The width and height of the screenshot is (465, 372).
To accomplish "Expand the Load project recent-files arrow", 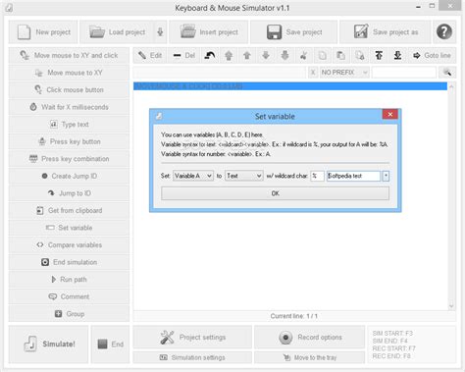I will pyautogui.click(x=160, y=32).
